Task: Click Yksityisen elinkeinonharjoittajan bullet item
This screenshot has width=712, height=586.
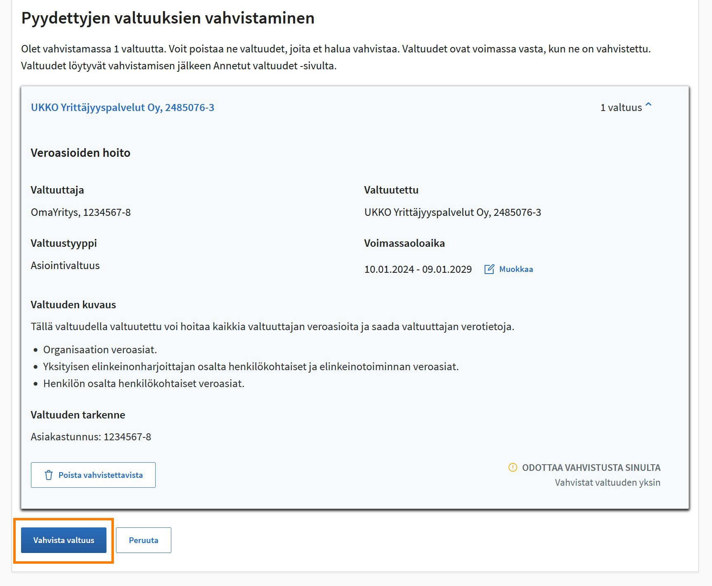Action: tap(251, 366)
